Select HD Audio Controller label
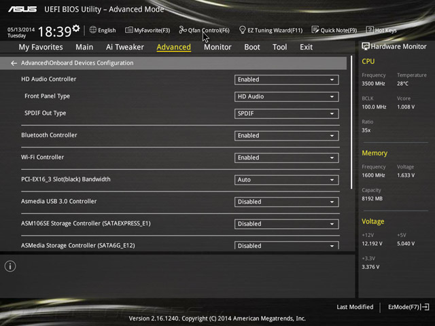 (x=48, y=79)
